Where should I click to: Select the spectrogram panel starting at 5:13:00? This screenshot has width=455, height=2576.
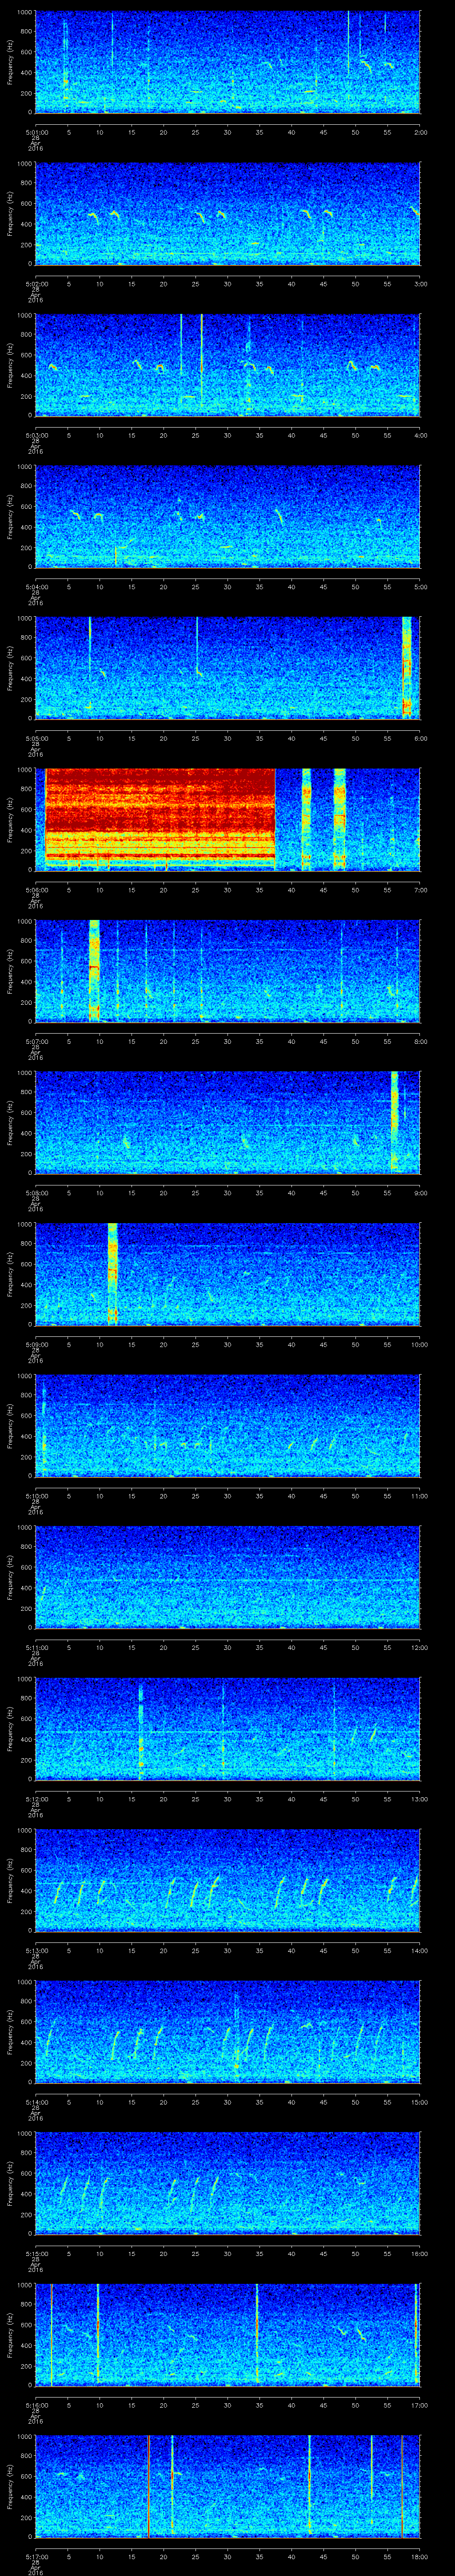coord(228,1880)
